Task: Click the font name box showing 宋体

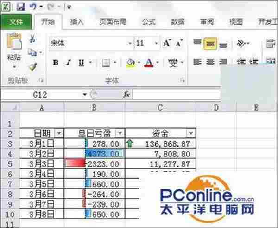Action: tap(88, 43)
